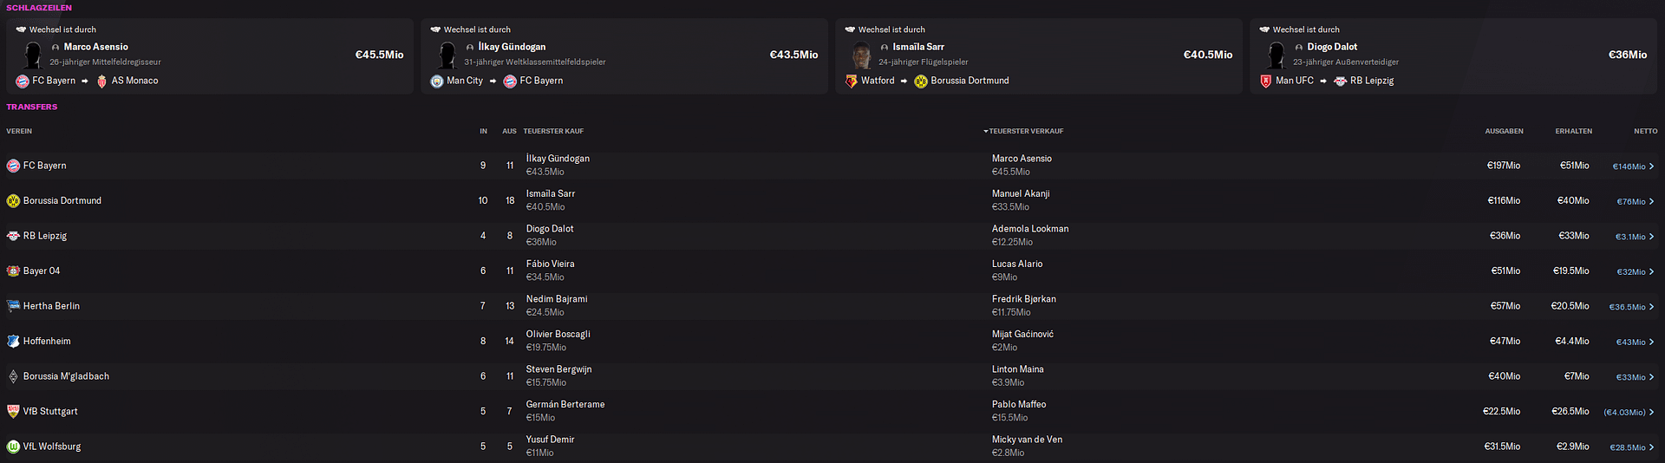Sort table by Netto column

[1645, 131]
